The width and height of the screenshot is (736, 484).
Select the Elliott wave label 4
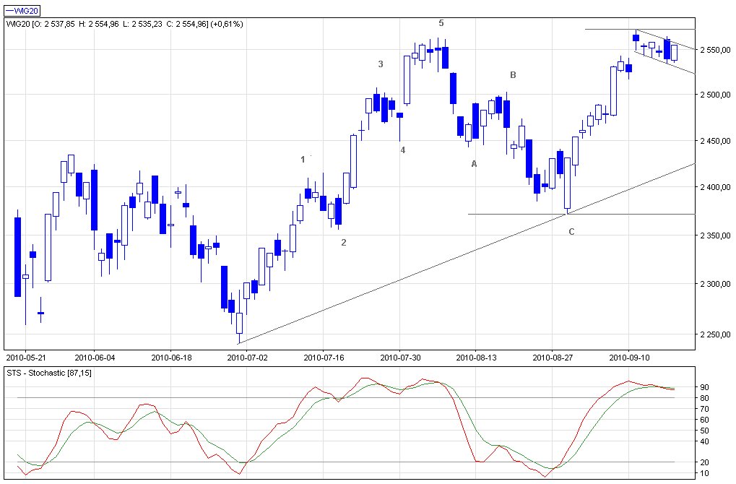coord(403,150)
